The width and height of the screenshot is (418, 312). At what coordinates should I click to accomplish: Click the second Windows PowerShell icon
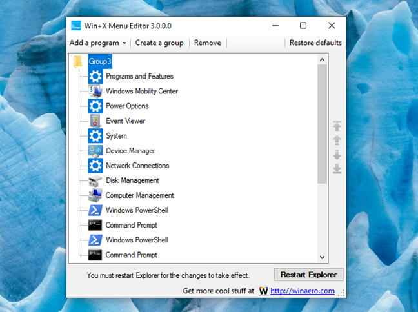[x=95, y=240]
